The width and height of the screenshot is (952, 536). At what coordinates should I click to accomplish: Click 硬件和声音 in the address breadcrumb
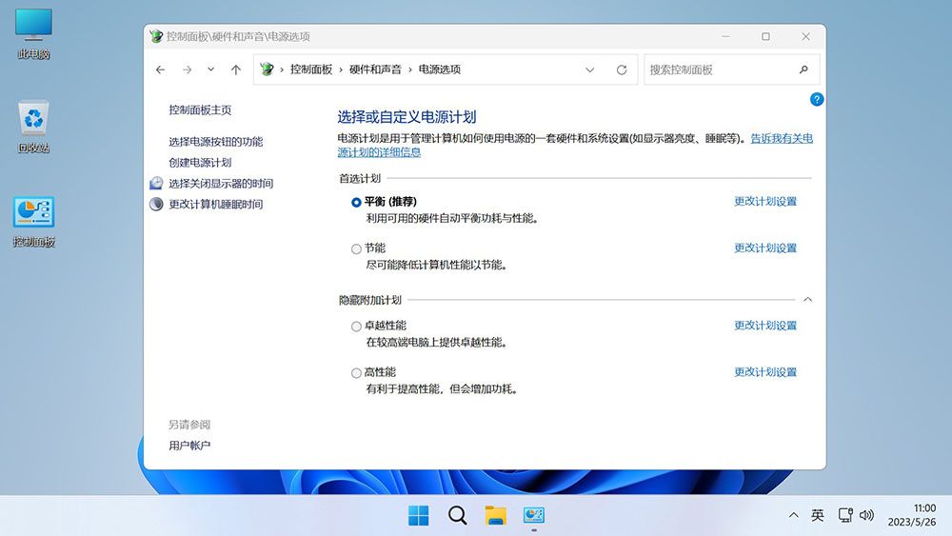click(x=375, y=69)
